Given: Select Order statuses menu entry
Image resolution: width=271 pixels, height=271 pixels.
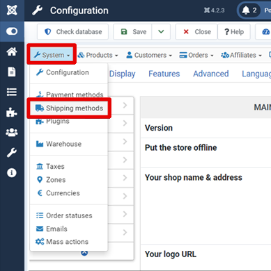Looking at the screenshot, I should (x=69, y=215).
